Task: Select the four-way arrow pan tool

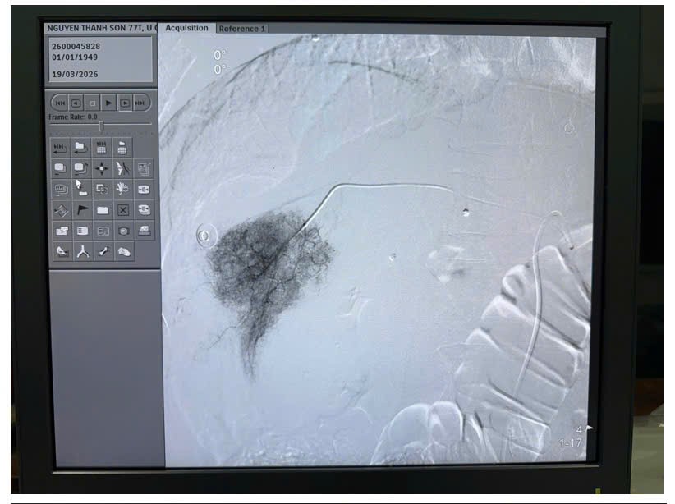Action: click(x=102, y=168)
